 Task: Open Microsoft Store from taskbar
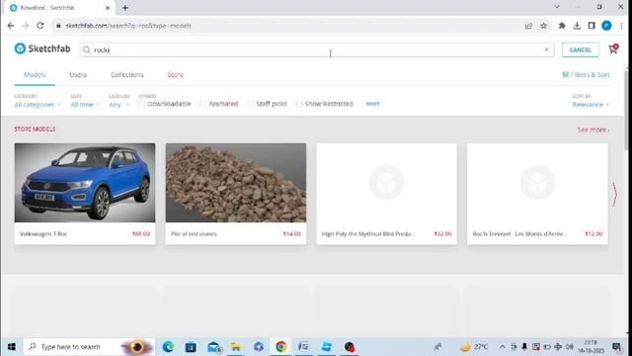(191, 347)
